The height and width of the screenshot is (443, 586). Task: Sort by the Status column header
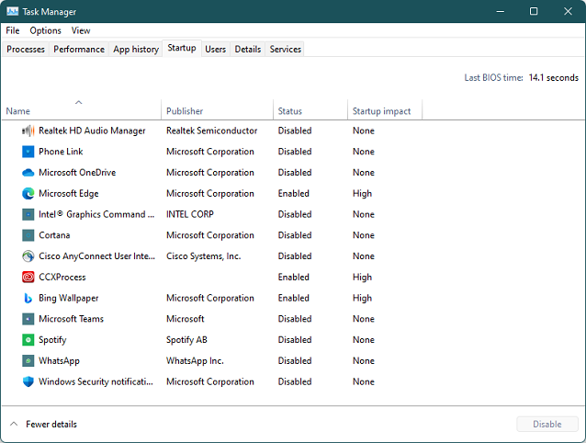click(x=310, y=109)
